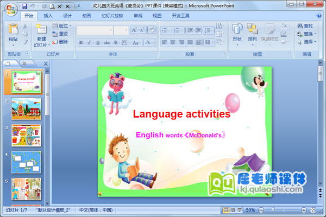Select slide 3 thumbnail with food pictures
This screenshot has width=326, height=217.
[x=26, y=136]
